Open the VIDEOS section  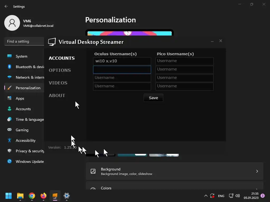pos(58,83)
